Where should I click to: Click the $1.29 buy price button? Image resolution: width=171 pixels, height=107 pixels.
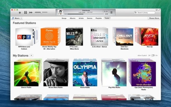[x=106, y=11]
